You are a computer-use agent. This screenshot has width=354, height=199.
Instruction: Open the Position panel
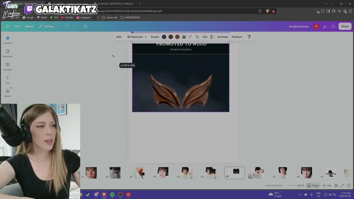(237, 37)
